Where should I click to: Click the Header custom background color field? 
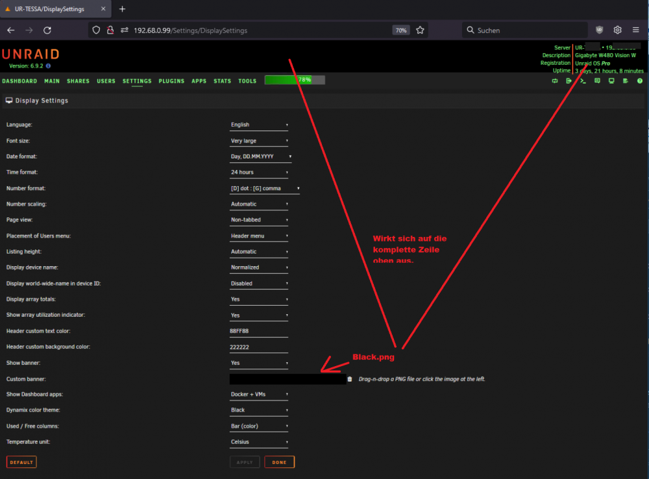point(259,347)
